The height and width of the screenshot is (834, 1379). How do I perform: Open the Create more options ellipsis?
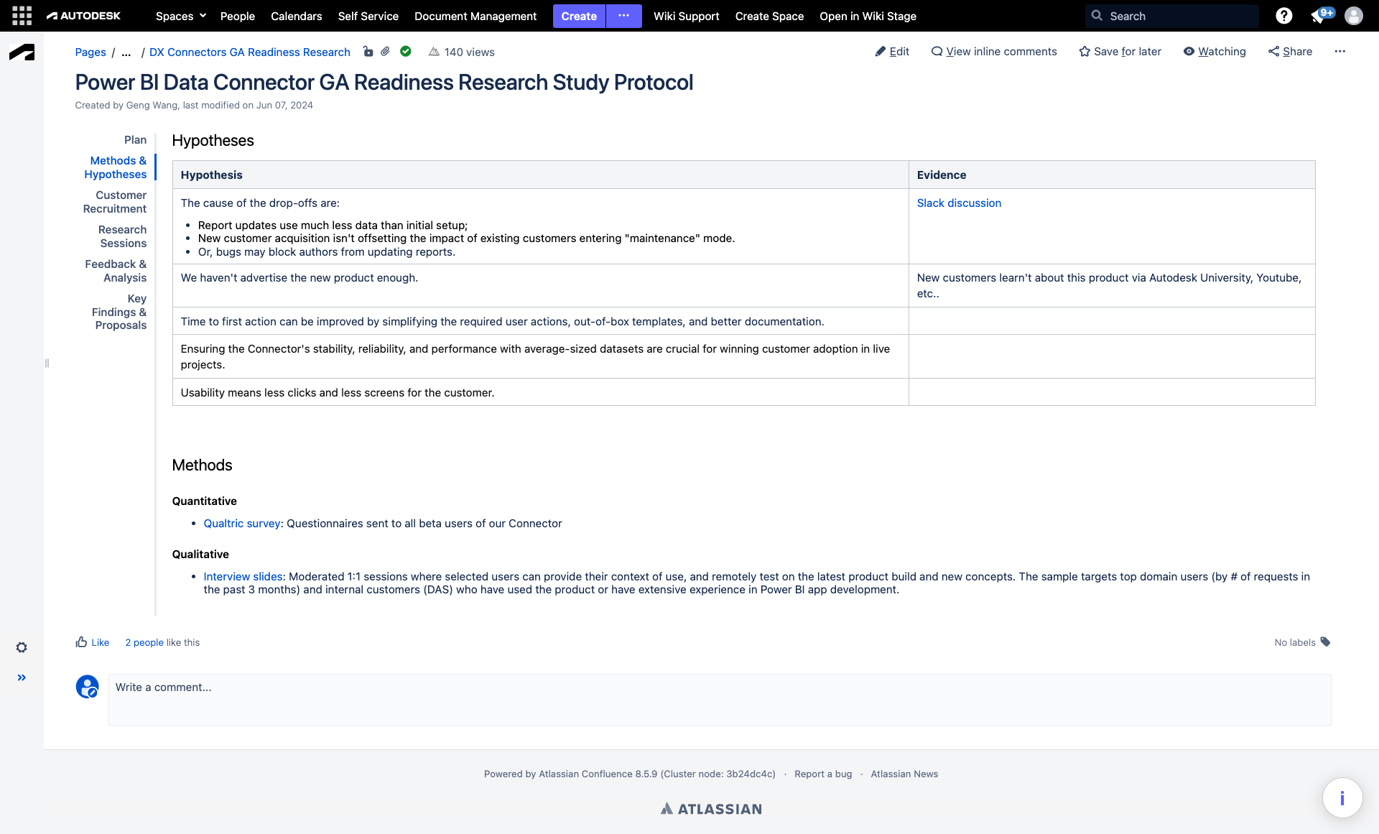(x=623, y=16)
